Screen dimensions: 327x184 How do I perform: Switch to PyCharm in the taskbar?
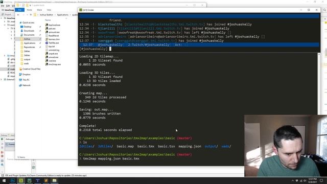coord(29,180)
